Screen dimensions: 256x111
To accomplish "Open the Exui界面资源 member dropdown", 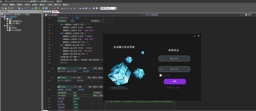I will (x=241, y=15).
